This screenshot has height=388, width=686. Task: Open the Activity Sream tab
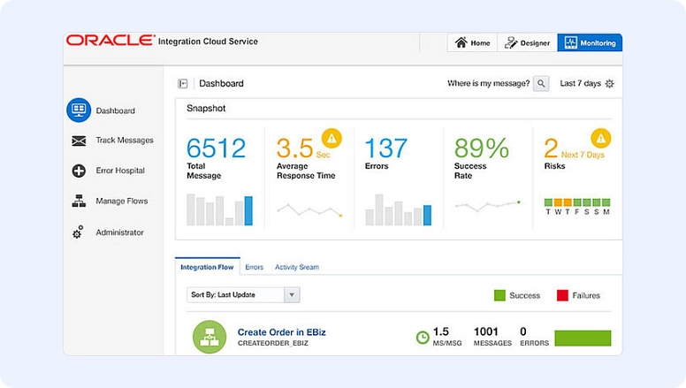pos(297,267)
